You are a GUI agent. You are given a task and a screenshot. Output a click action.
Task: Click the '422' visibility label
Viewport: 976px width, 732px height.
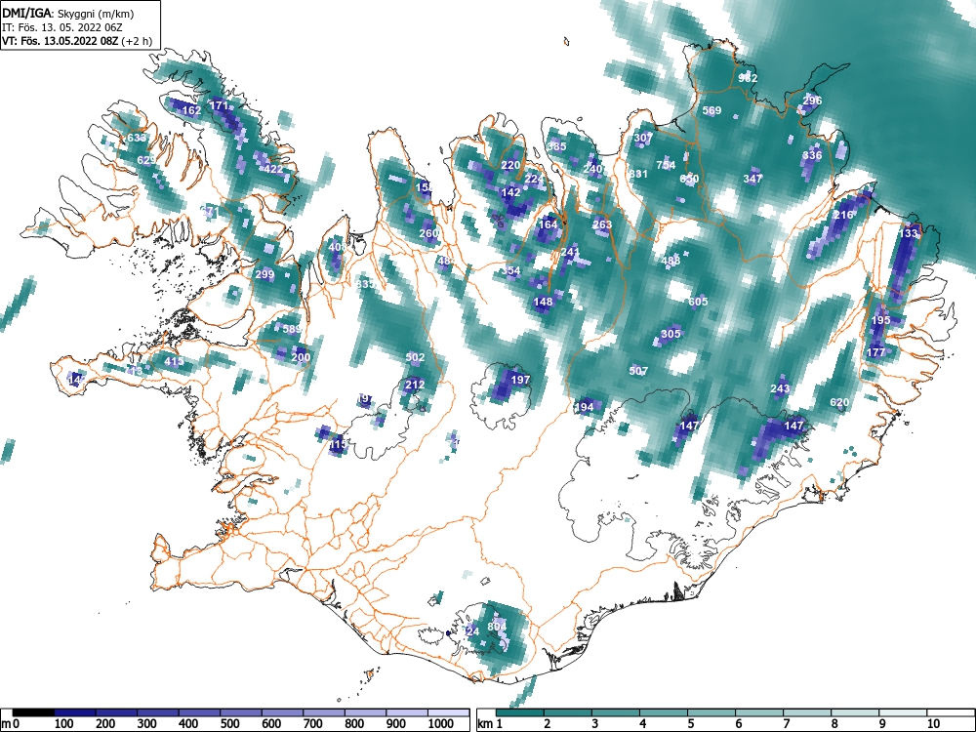point(274,169)
